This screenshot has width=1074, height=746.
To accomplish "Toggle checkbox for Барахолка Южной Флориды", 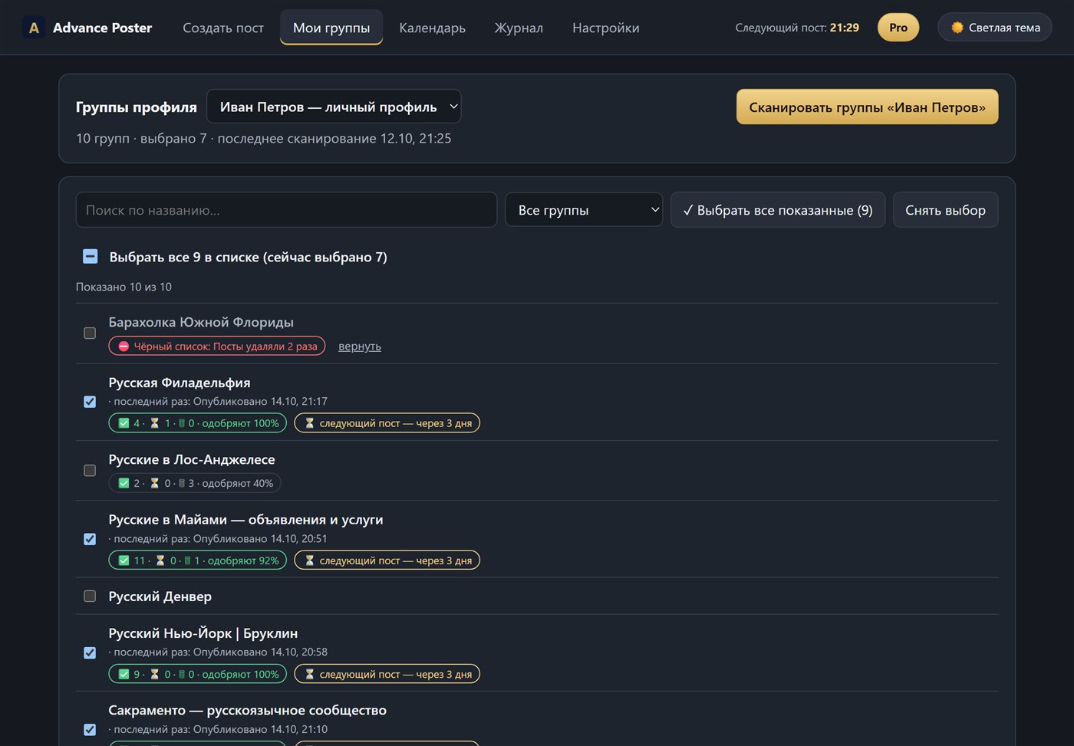I will [x=90, y=334].
